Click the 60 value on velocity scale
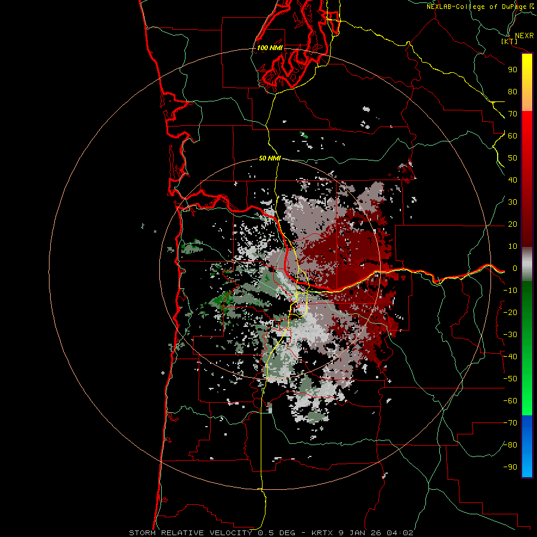This screenshot has width=537, height=537. [513, 136]
